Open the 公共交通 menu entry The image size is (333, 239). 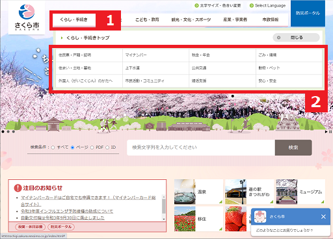tap(222, 68)
